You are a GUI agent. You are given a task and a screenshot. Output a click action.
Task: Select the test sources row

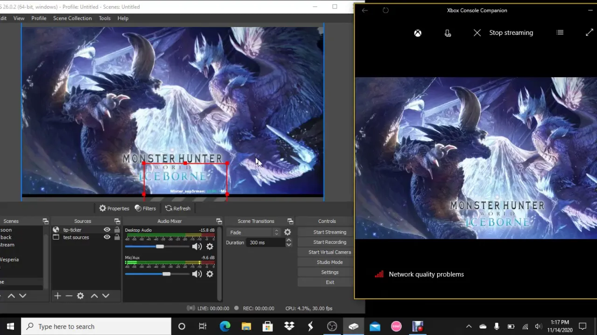coord(86,237)
